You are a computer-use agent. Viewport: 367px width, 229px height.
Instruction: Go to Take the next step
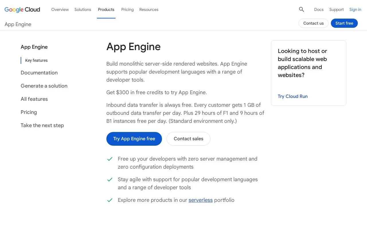(x=42, y=125)
